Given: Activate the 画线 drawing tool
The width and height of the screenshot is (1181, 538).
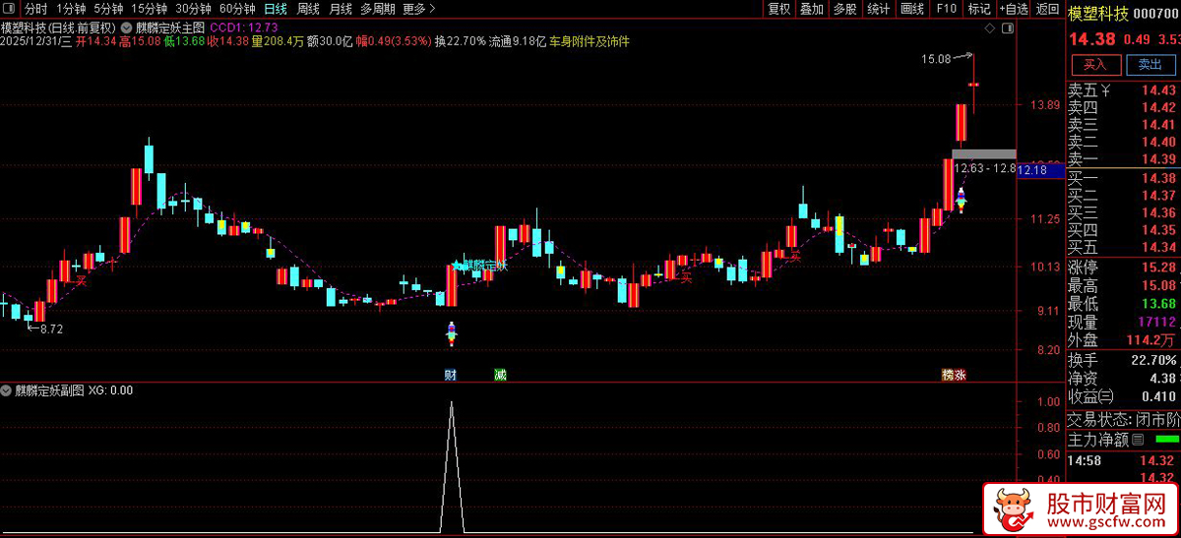Looking at the screenshot, I should pyautogui.click(x=912, y=9).
